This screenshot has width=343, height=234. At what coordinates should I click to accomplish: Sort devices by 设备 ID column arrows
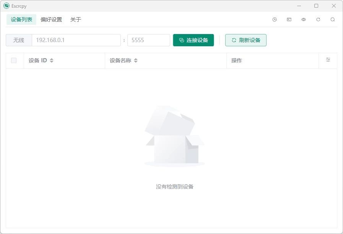(52, 60)
